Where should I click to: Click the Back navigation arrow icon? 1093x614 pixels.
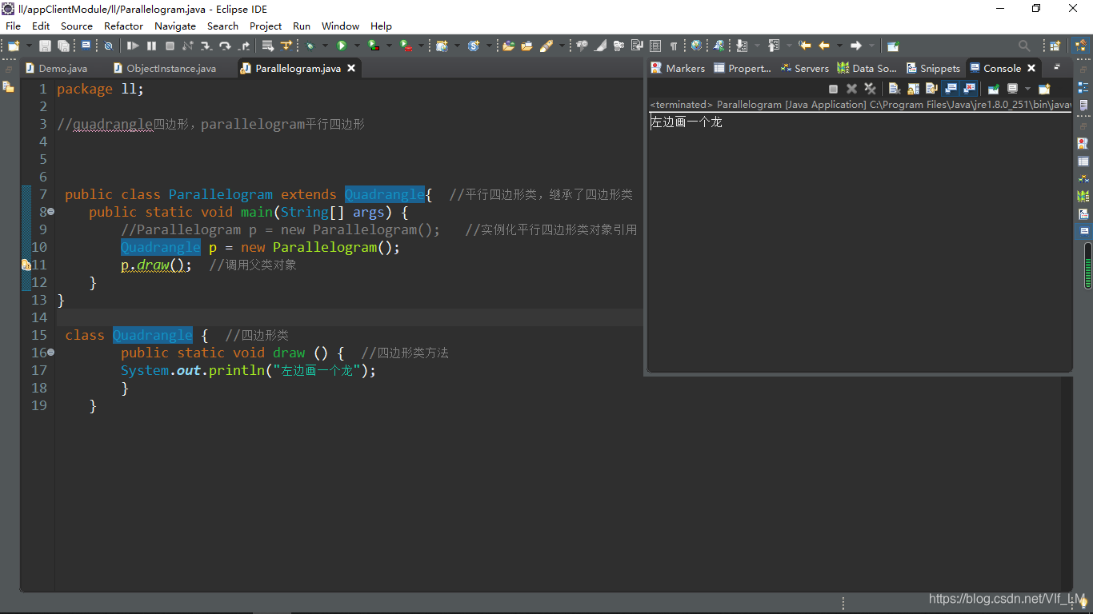point(824,46)
